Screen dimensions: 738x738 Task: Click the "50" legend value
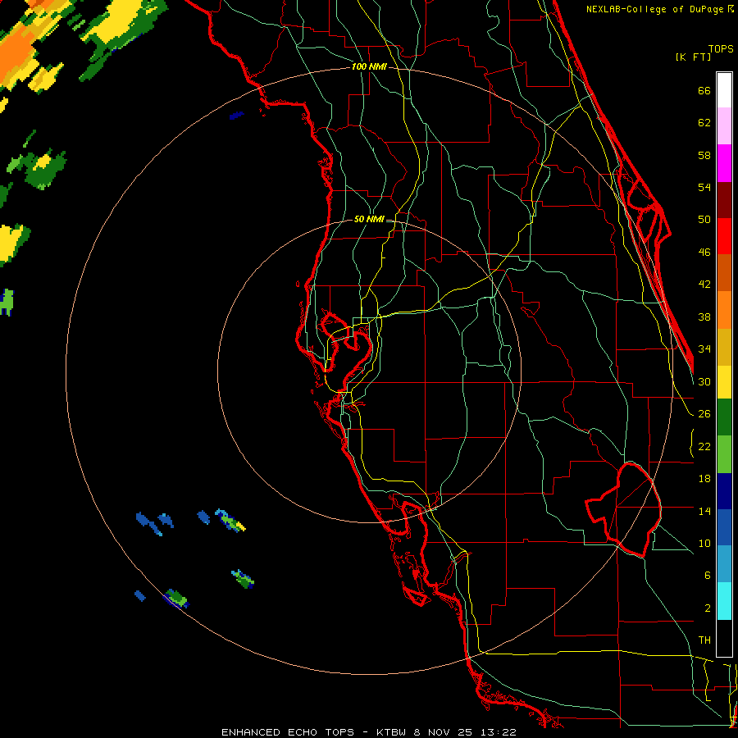click(704, 219)
